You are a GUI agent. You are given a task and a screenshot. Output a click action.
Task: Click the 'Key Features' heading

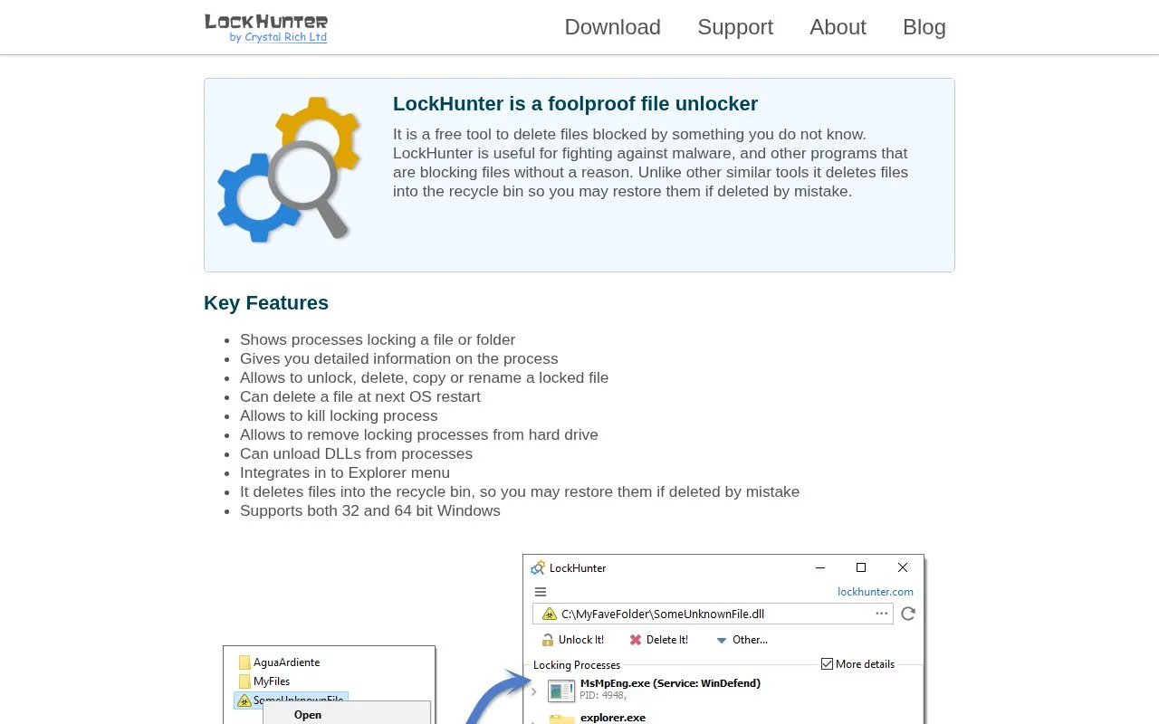266,303
